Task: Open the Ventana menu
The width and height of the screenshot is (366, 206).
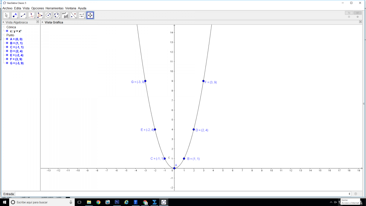Action: pyautogui.click(x=71, y=8)
